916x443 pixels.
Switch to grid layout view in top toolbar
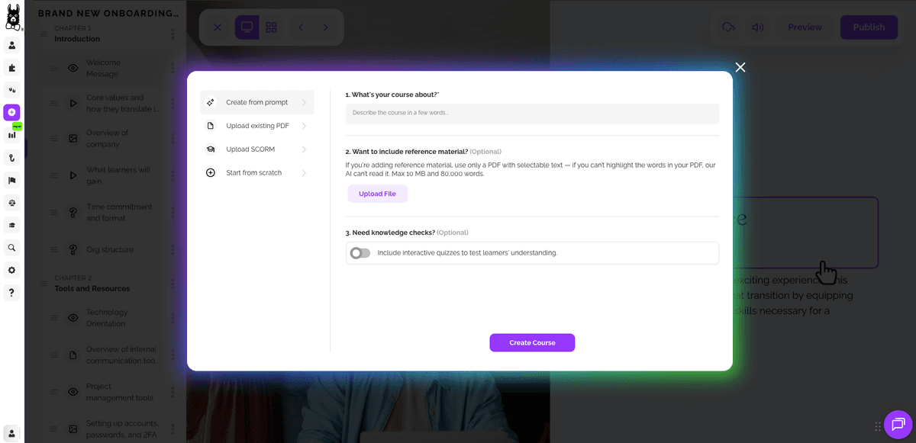pos(271,27)
